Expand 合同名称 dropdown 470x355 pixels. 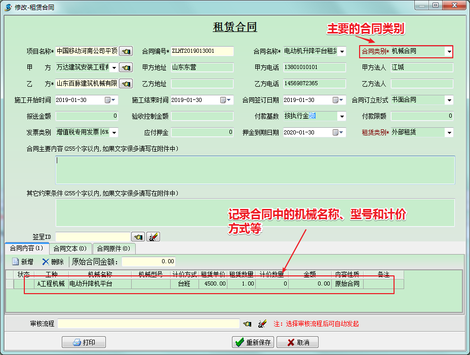342,51
